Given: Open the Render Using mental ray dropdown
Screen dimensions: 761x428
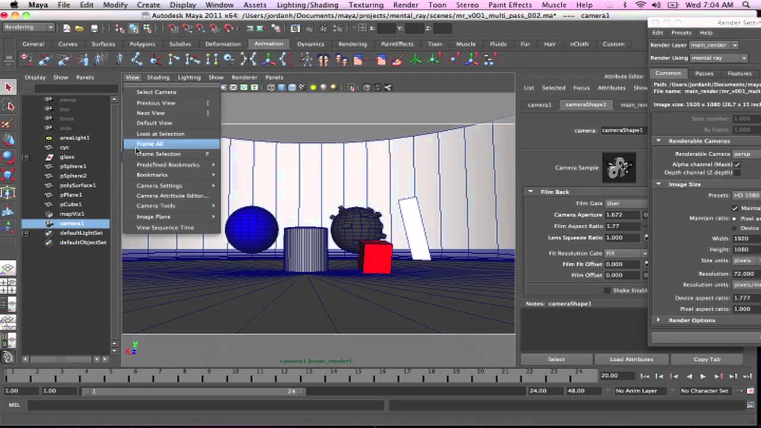Looking at the screenshot, I should coord(719,58).
